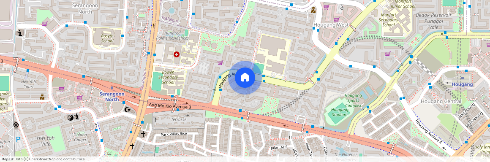Click the dharma wheel temple icon

click(x=16, y=125)
